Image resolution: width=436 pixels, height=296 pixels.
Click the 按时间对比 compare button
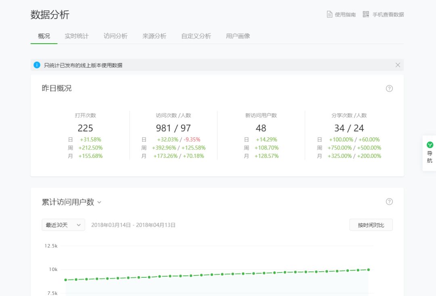pos(371,225)
